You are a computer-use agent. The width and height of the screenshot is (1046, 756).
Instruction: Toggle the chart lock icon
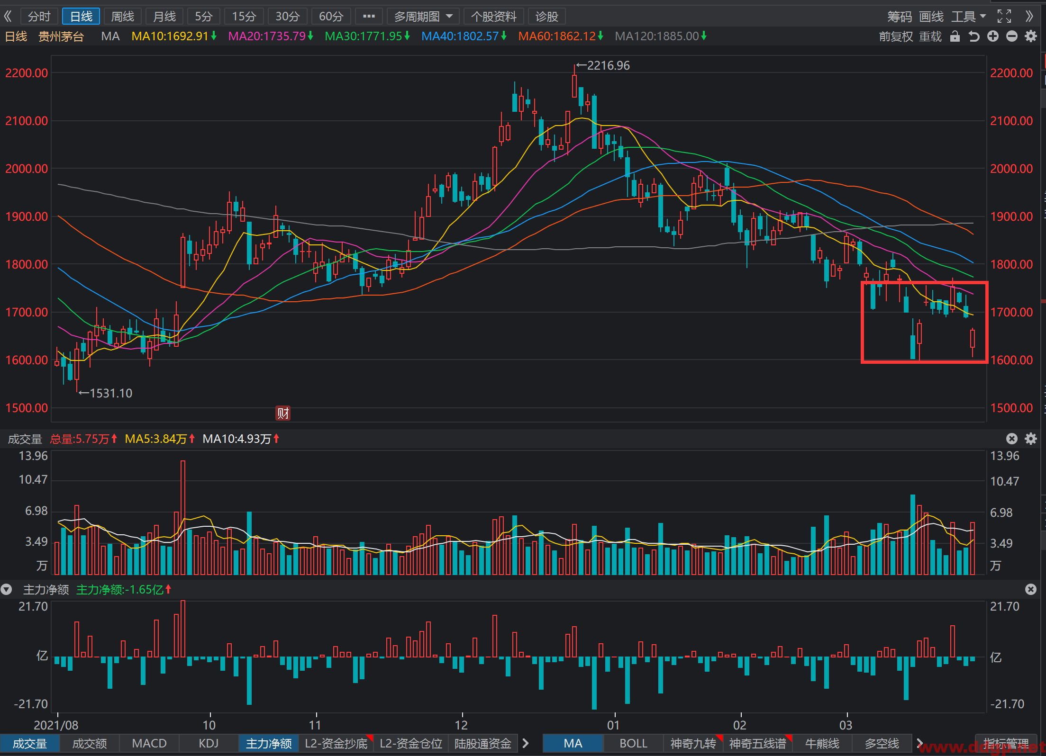955,36
